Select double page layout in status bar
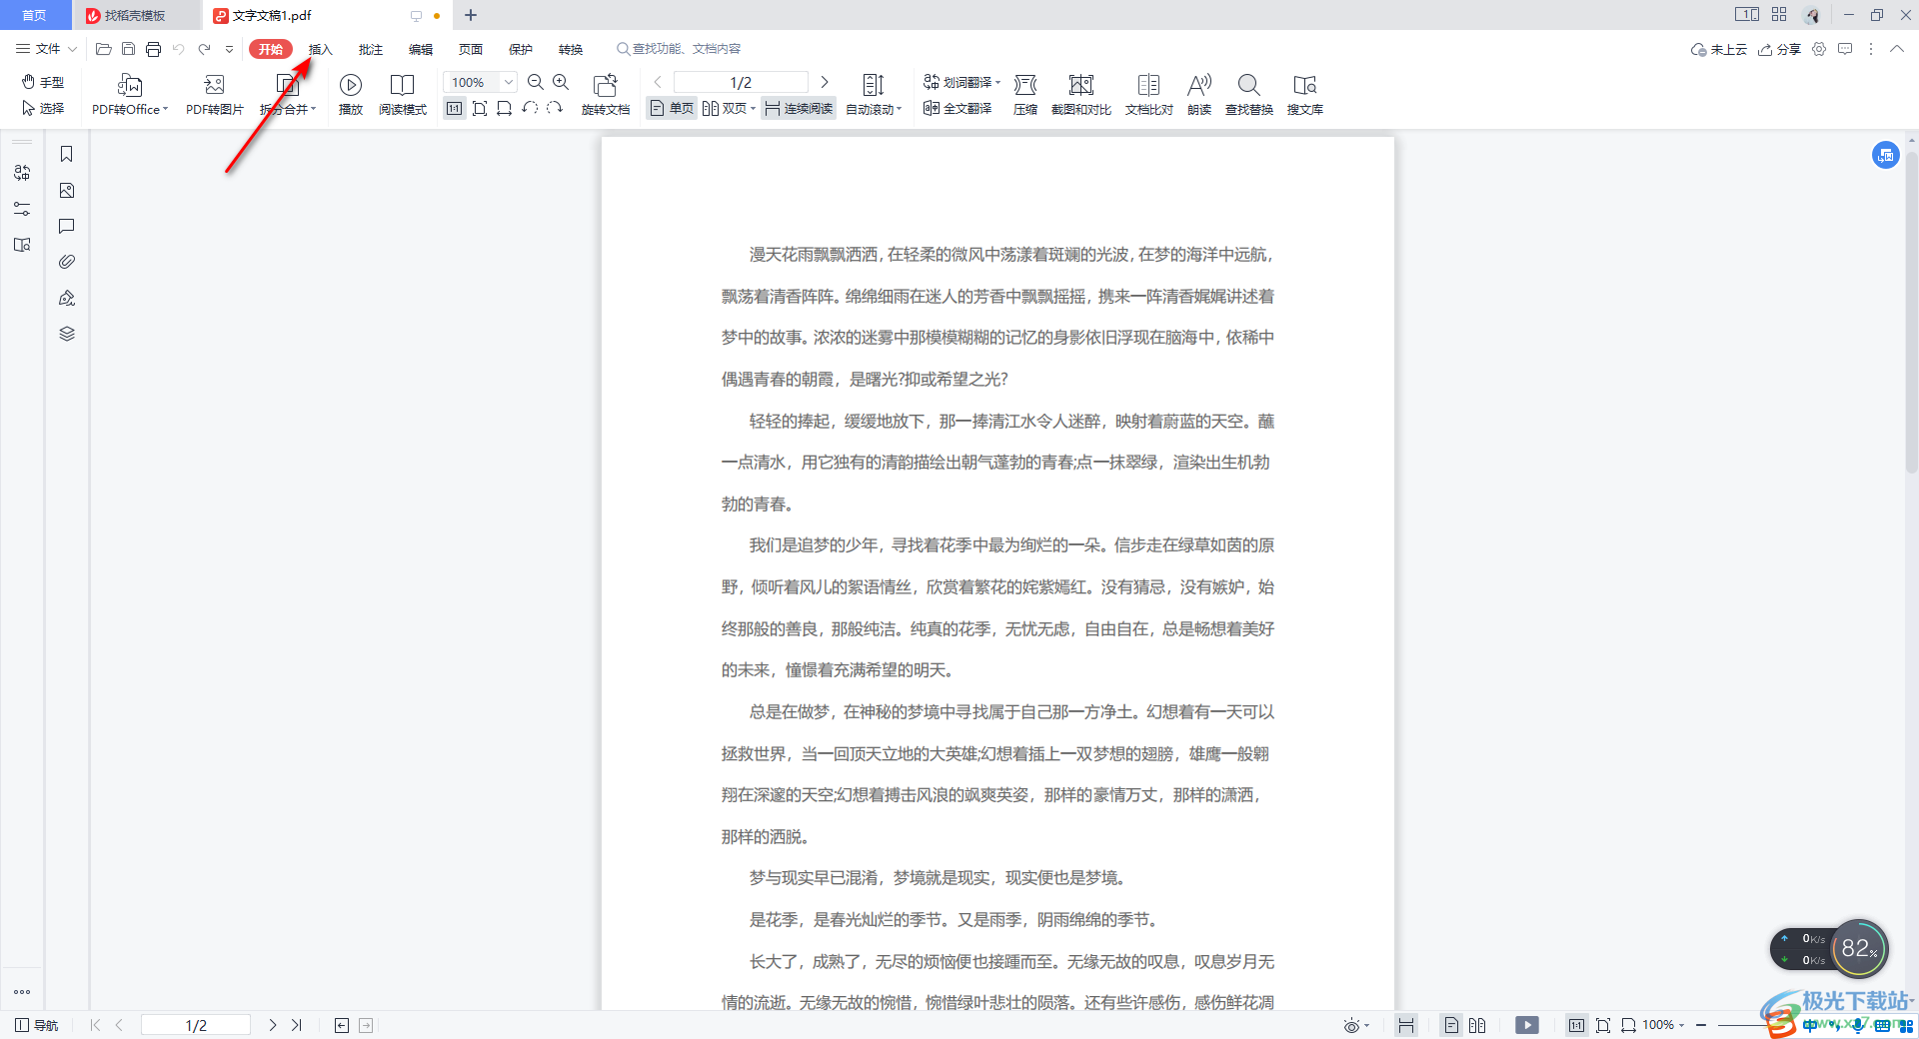Screen dimensions: 1919x1039 1477,1025
